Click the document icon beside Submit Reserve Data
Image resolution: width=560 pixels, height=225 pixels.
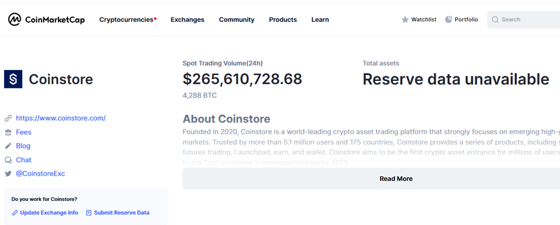89,212
